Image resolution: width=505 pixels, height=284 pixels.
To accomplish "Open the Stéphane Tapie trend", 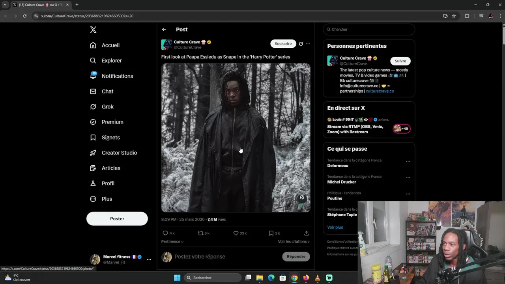I will click(x=342, y=215).
